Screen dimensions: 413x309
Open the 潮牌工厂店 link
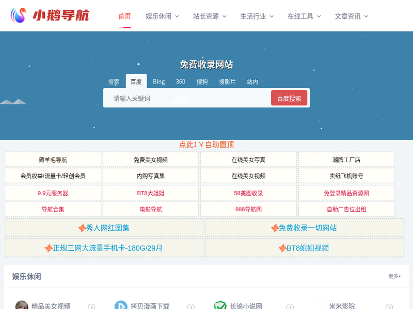[346, 160]
